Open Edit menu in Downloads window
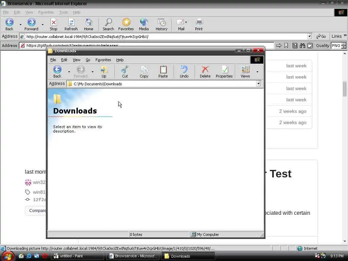The image size is (348, 261). [x=64, y=60]
